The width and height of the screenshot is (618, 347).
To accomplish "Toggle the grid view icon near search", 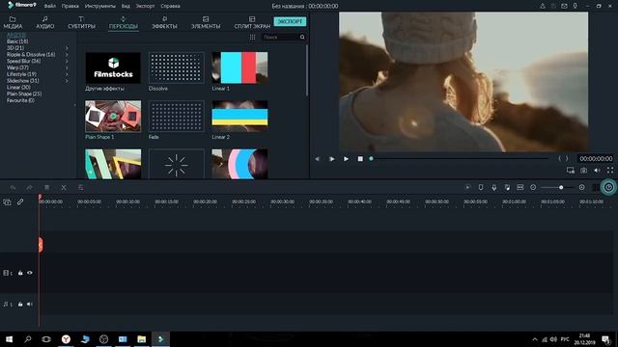I will tap(253, 37).
